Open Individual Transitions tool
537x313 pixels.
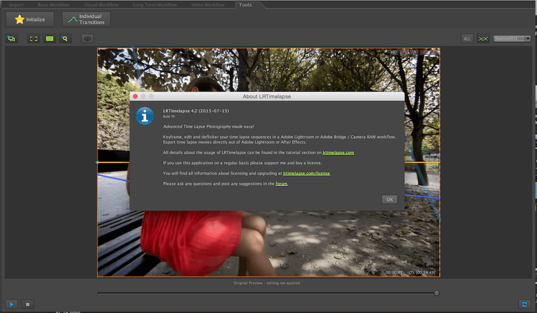86,19
